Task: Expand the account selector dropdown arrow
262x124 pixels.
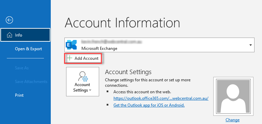Action: click(250, 45)
